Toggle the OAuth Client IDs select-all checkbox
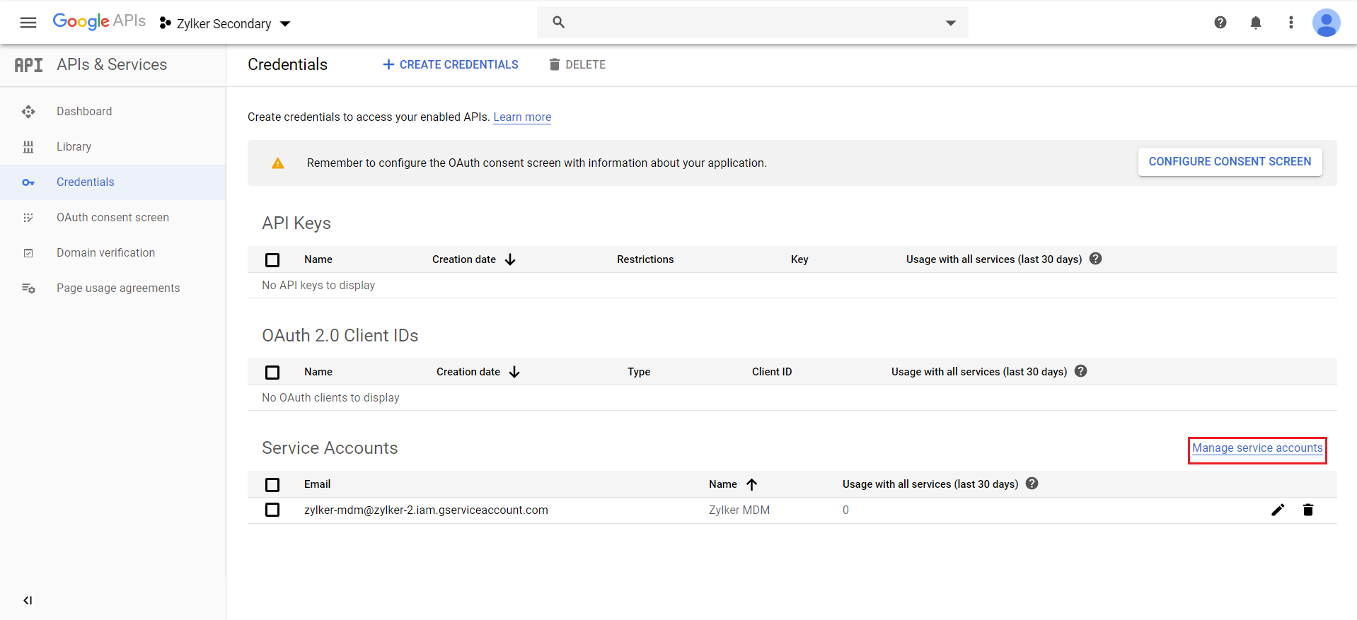The width and height of the screenshot is (1357, 620). (x=272, y=373)
